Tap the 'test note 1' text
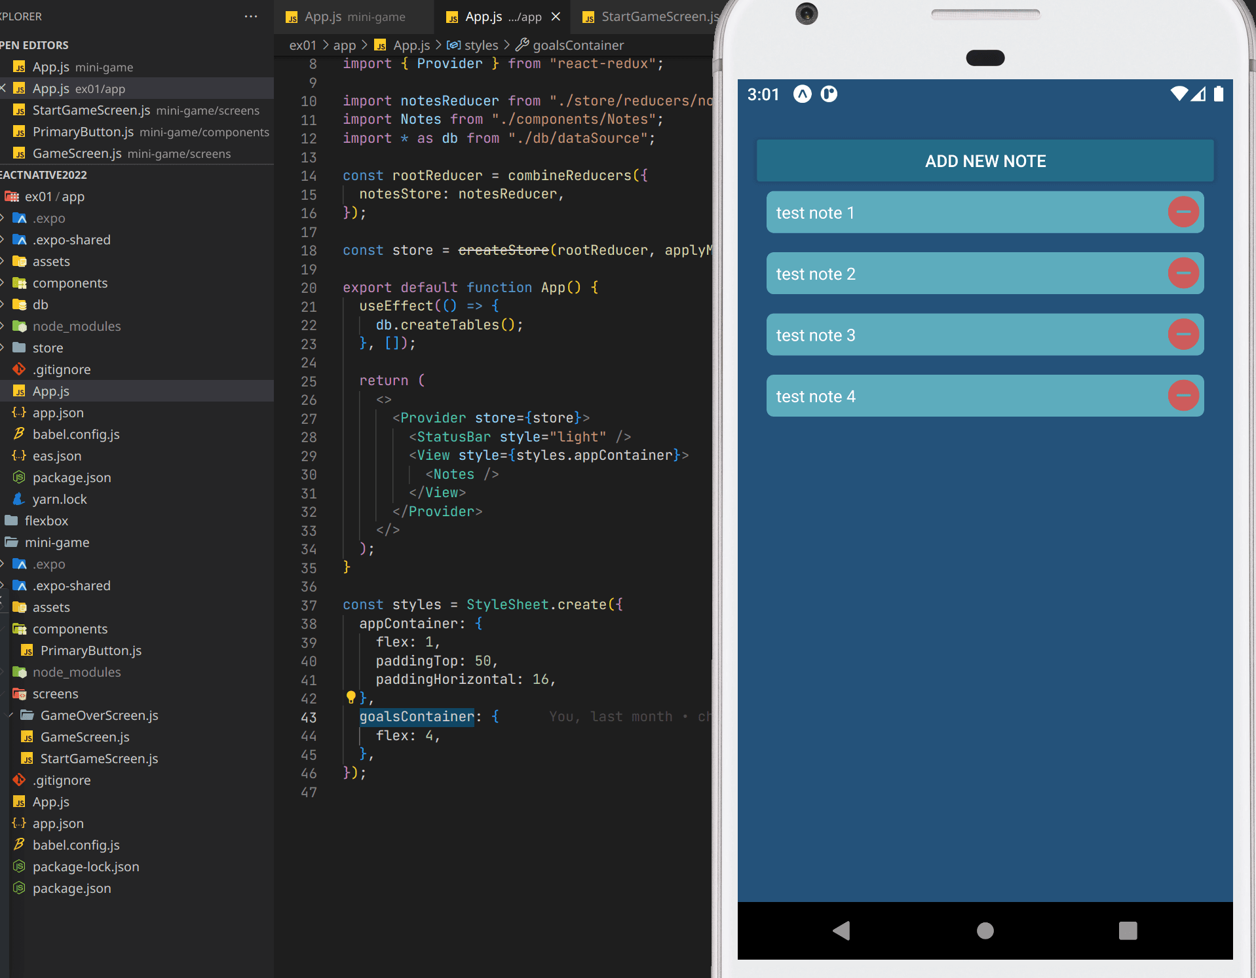 point(815,213)
